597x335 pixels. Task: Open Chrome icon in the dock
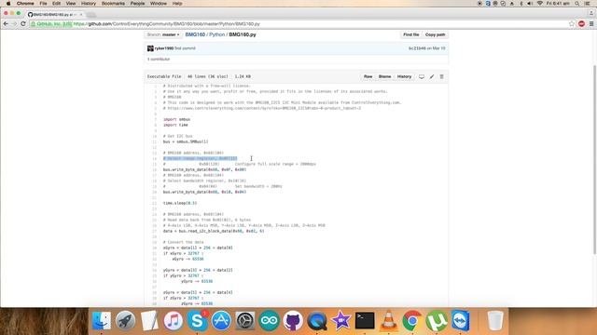click(412, 320)
